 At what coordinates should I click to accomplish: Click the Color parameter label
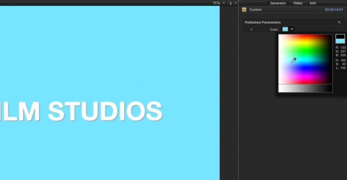point(274,29)
